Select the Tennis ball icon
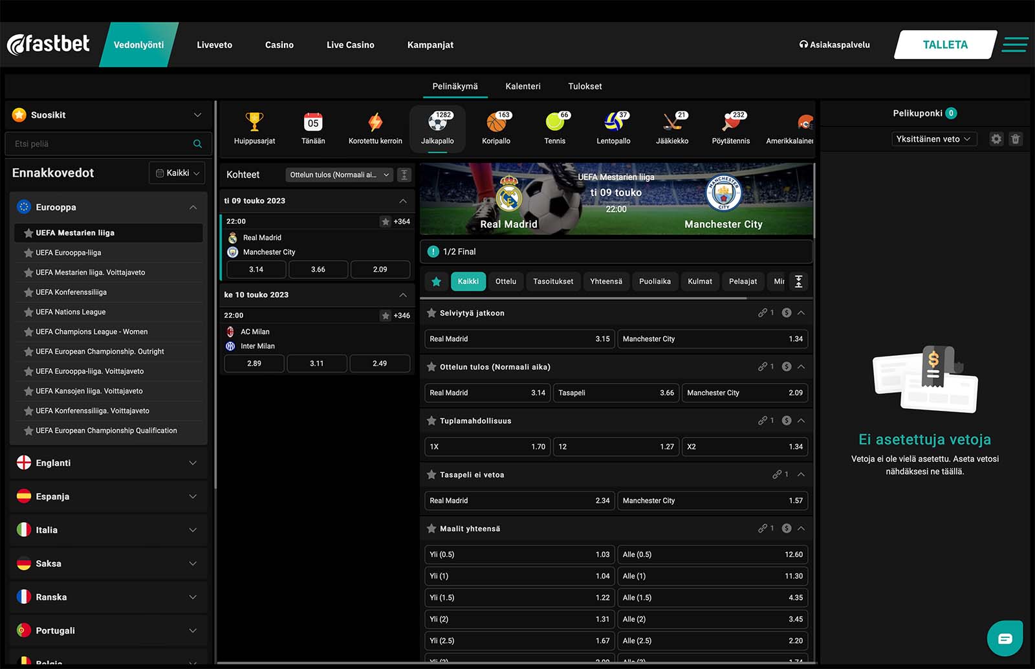Image resolution: width=1035 pixels, height=669 pixels. [x=554, y=122]
